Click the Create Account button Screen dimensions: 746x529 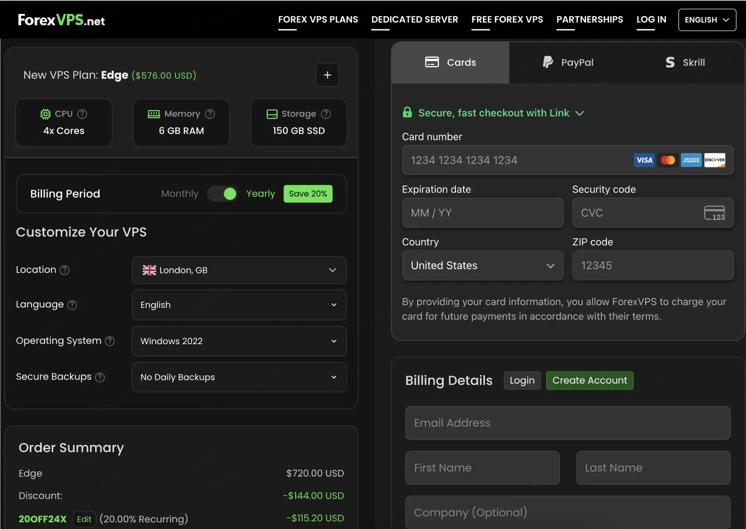[590, 381]
